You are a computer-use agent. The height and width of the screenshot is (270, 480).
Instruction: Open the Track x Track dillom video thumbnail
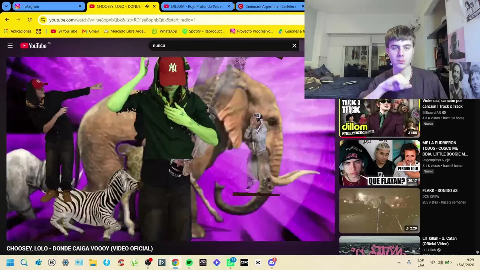[379, 118]
